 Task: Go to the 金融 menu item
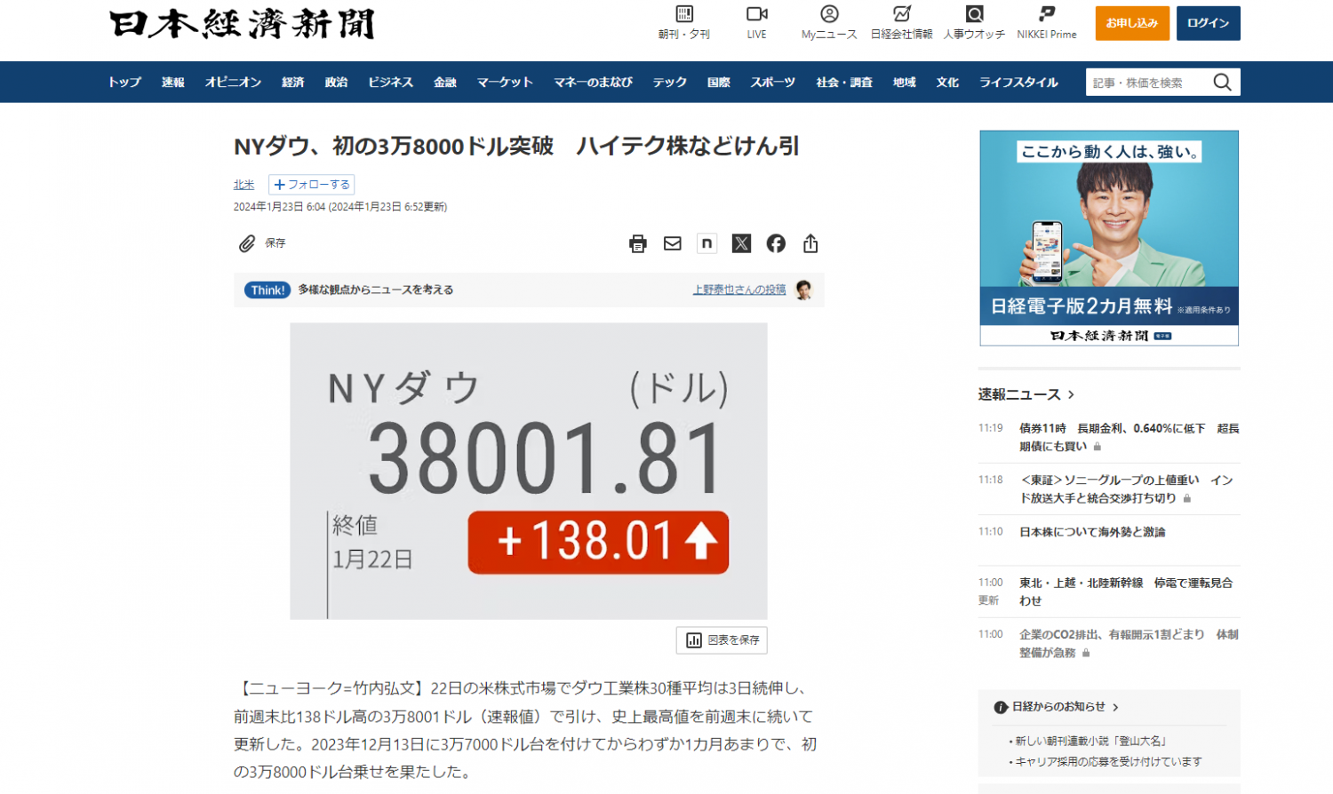click(444, 83)
